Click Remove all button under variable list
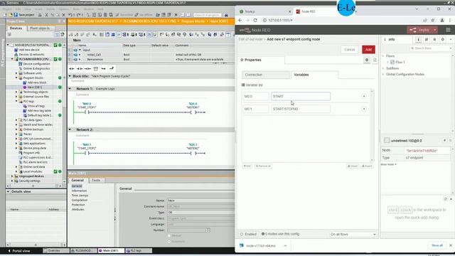The image size is (455, 256). click(x=263, y=166)
